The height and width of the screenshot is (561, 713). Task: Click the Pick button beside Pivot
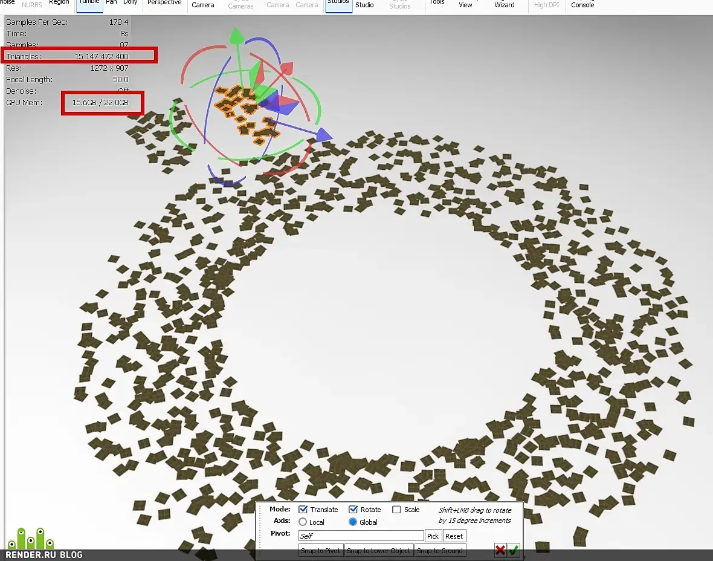pyautogui.click(x=433, y=536)
